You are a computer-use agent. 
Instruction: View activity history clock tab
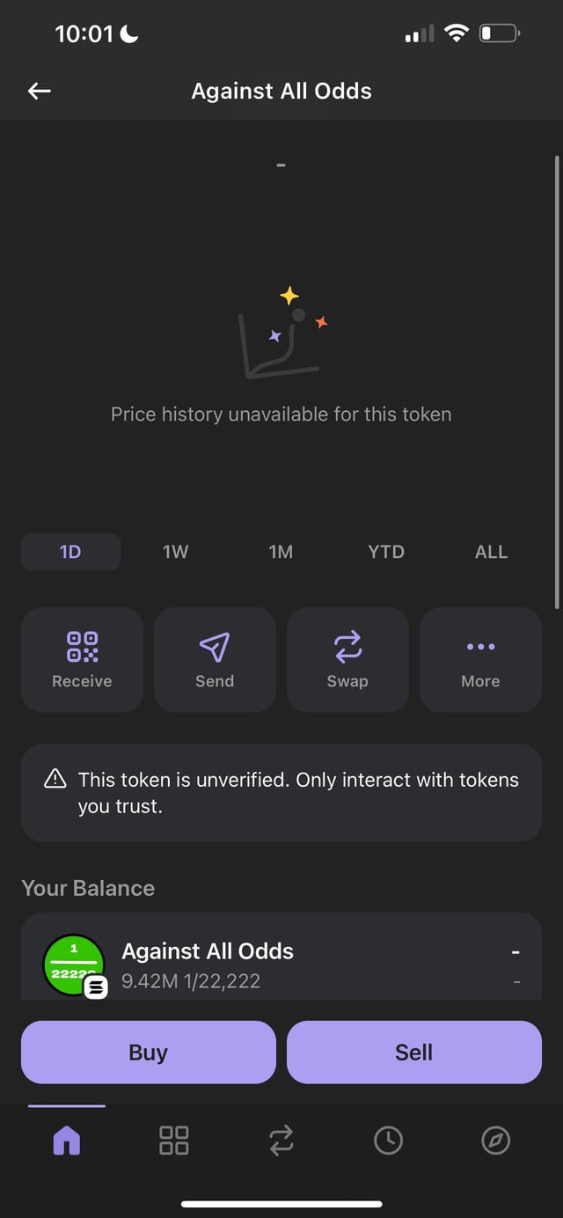click(388, 1141)
